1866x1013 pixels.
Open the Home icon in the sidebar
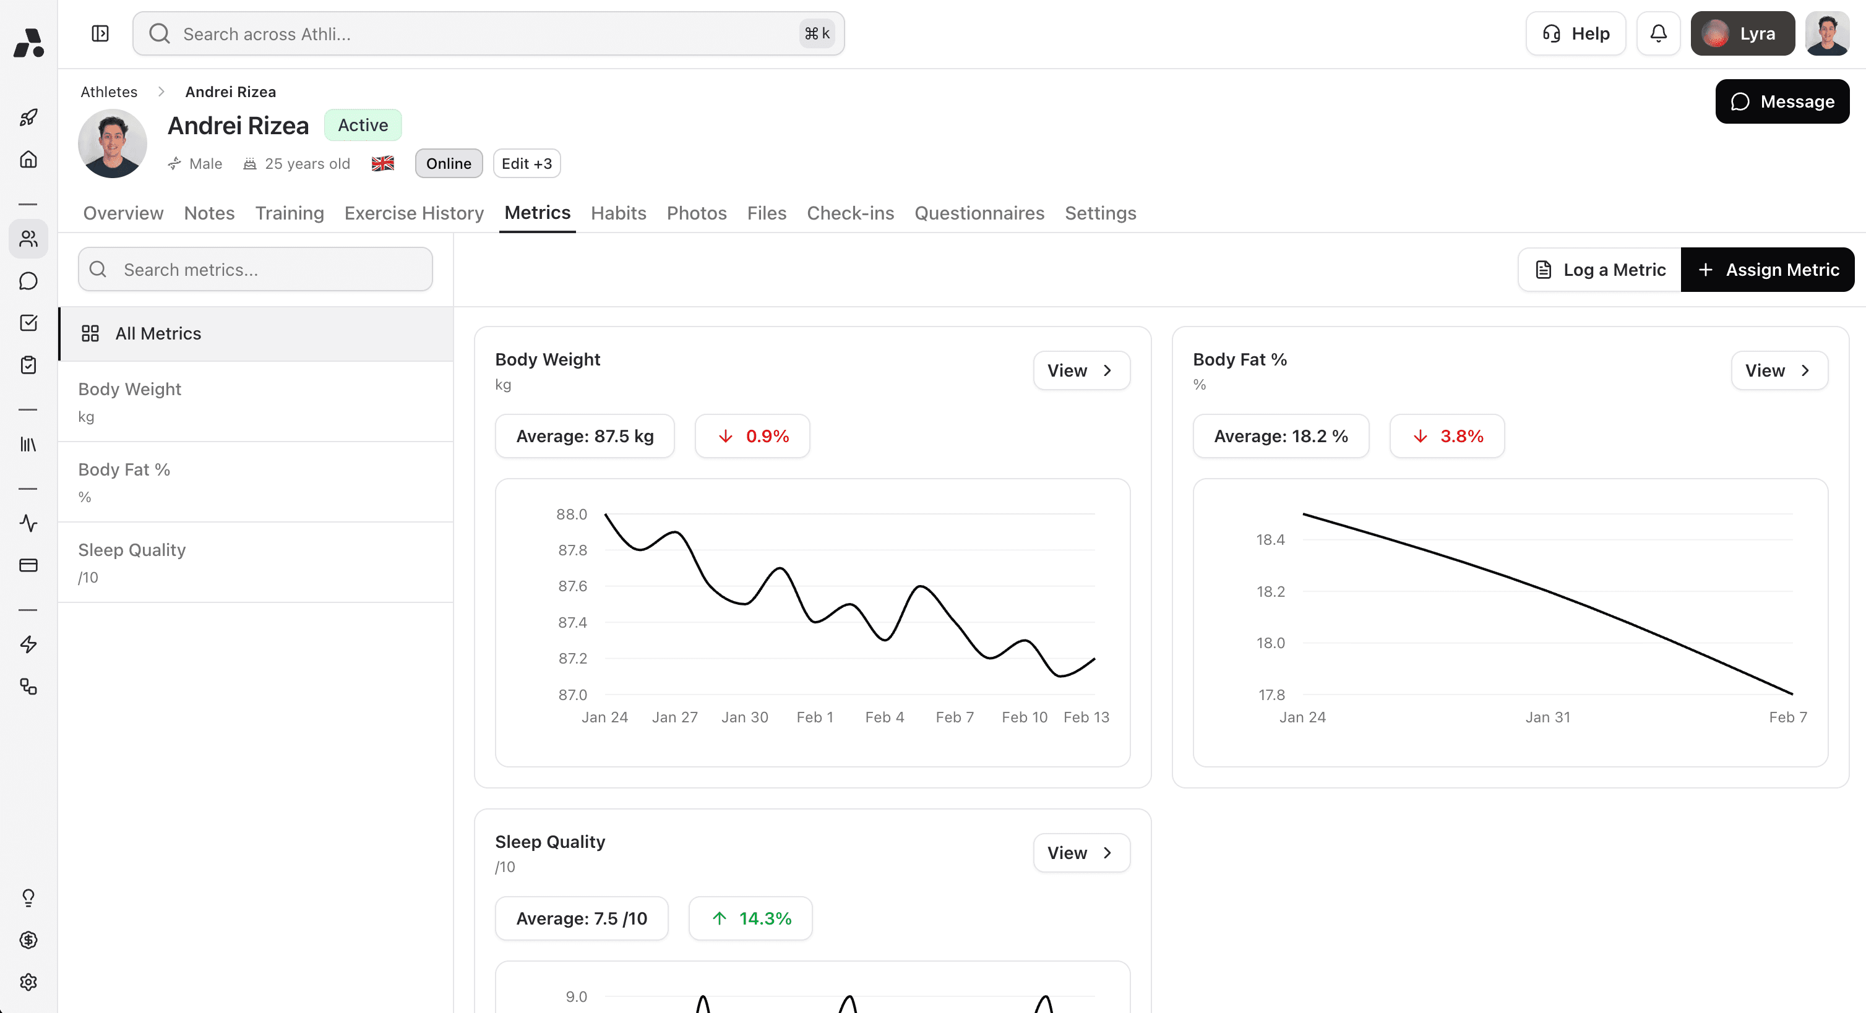28,160
